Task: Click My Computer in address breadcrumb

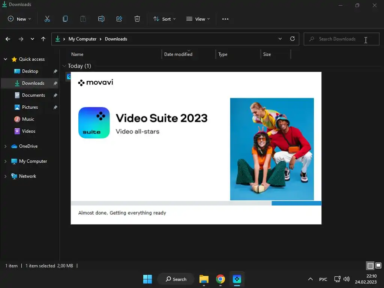Action: pos(82,39)
